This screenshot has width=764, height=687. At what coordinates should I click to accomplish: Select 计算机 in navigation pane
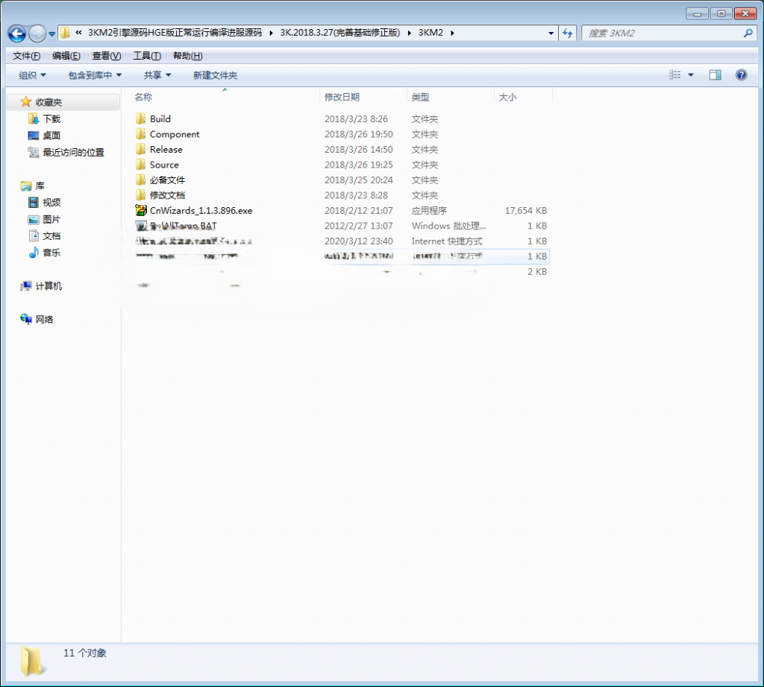click(48, 286)
